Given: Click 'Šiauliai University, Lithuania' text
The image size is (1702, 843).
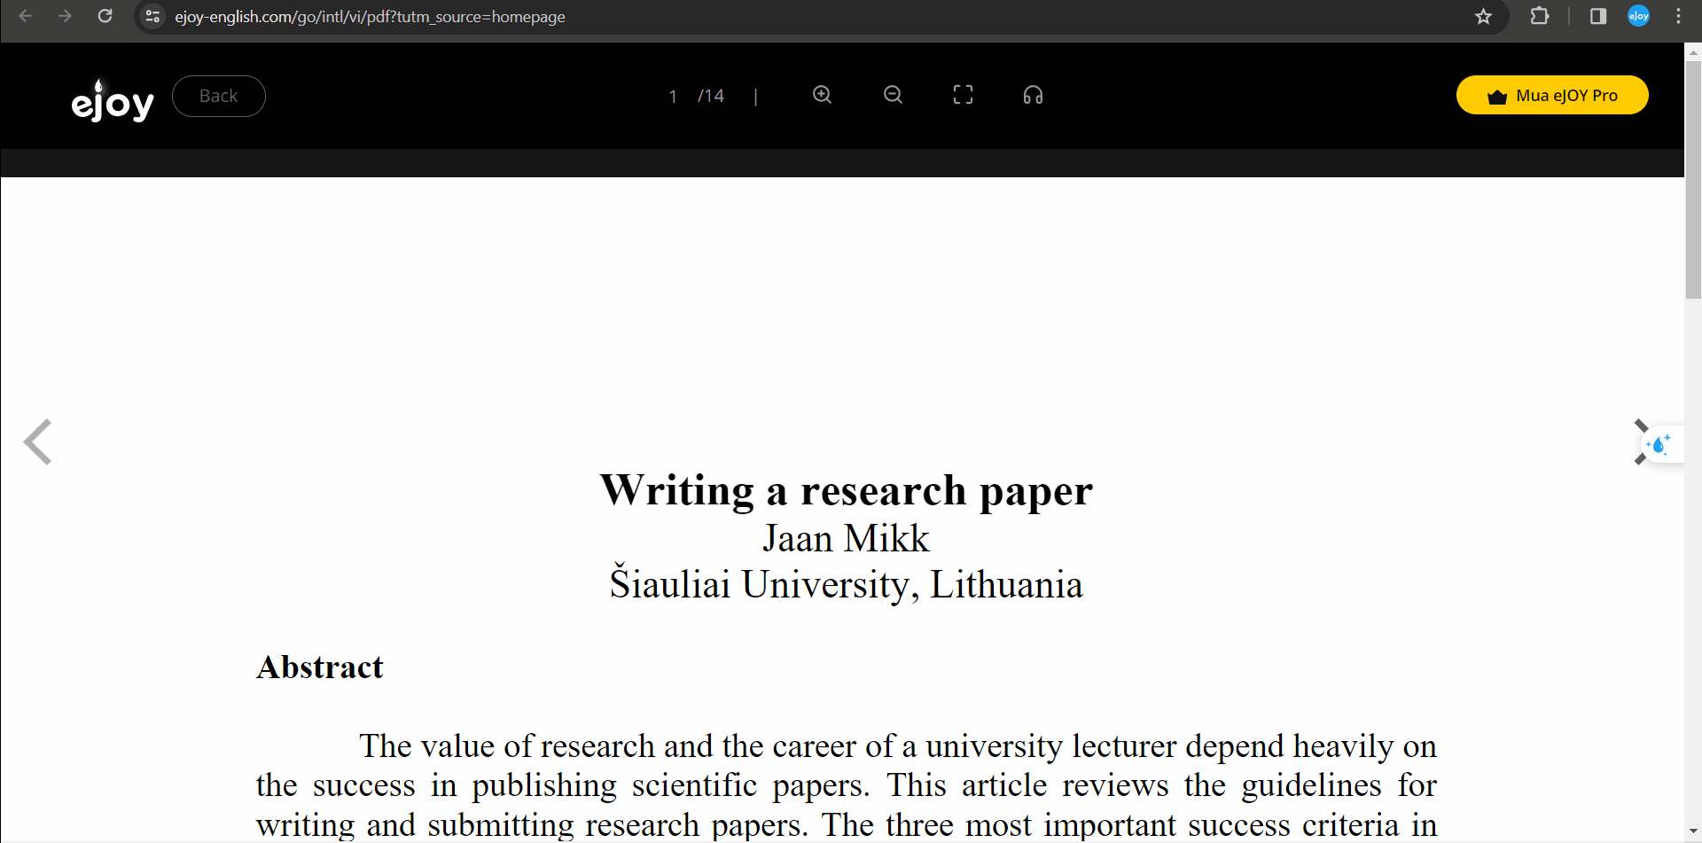Looking at the screenshot, I should 847,584.
